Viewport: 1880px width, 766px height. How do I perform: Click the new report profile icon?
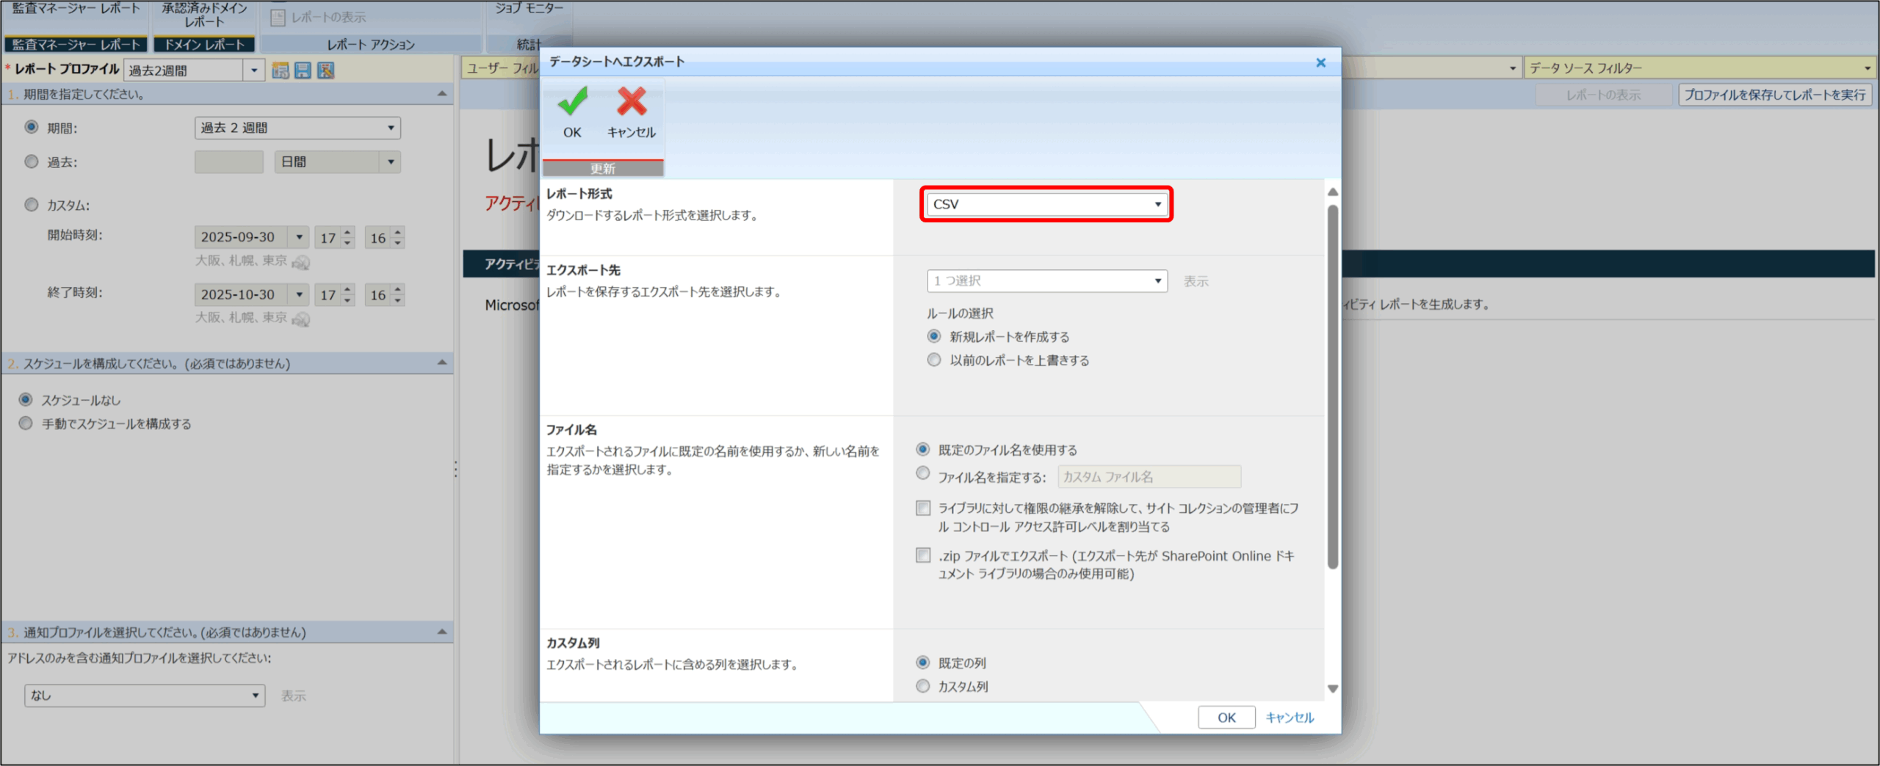[280, 70]
